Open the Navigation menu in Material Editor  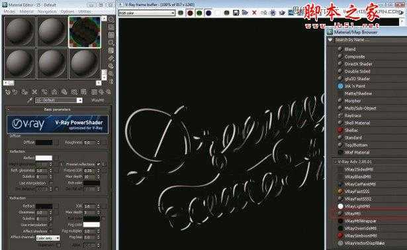(47, 12)
